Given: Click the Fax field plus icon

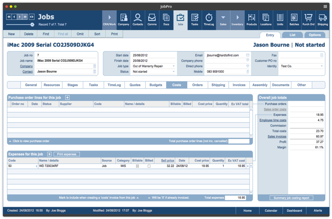Looking at the screenshot, I should tap(322, 55).
